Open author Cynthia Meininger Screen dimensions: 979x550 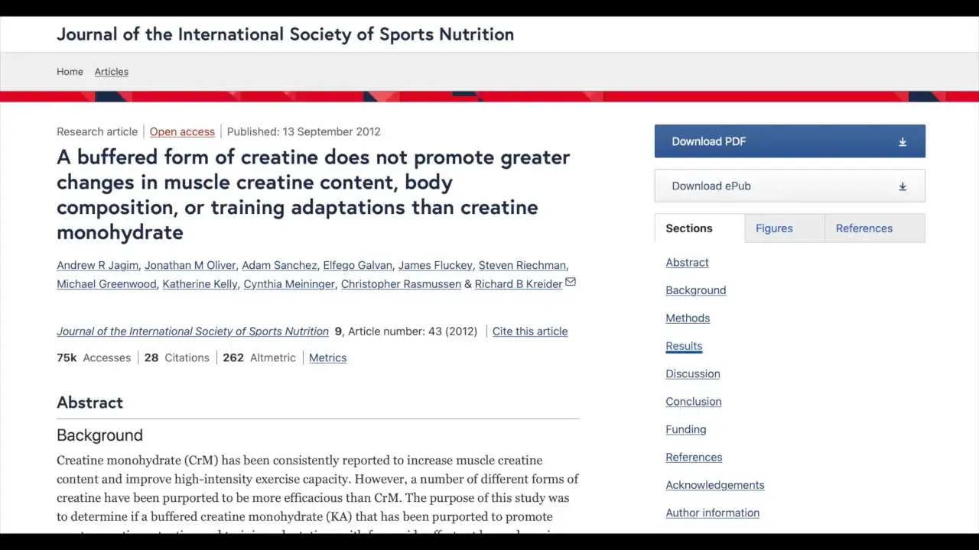[289, 284]
